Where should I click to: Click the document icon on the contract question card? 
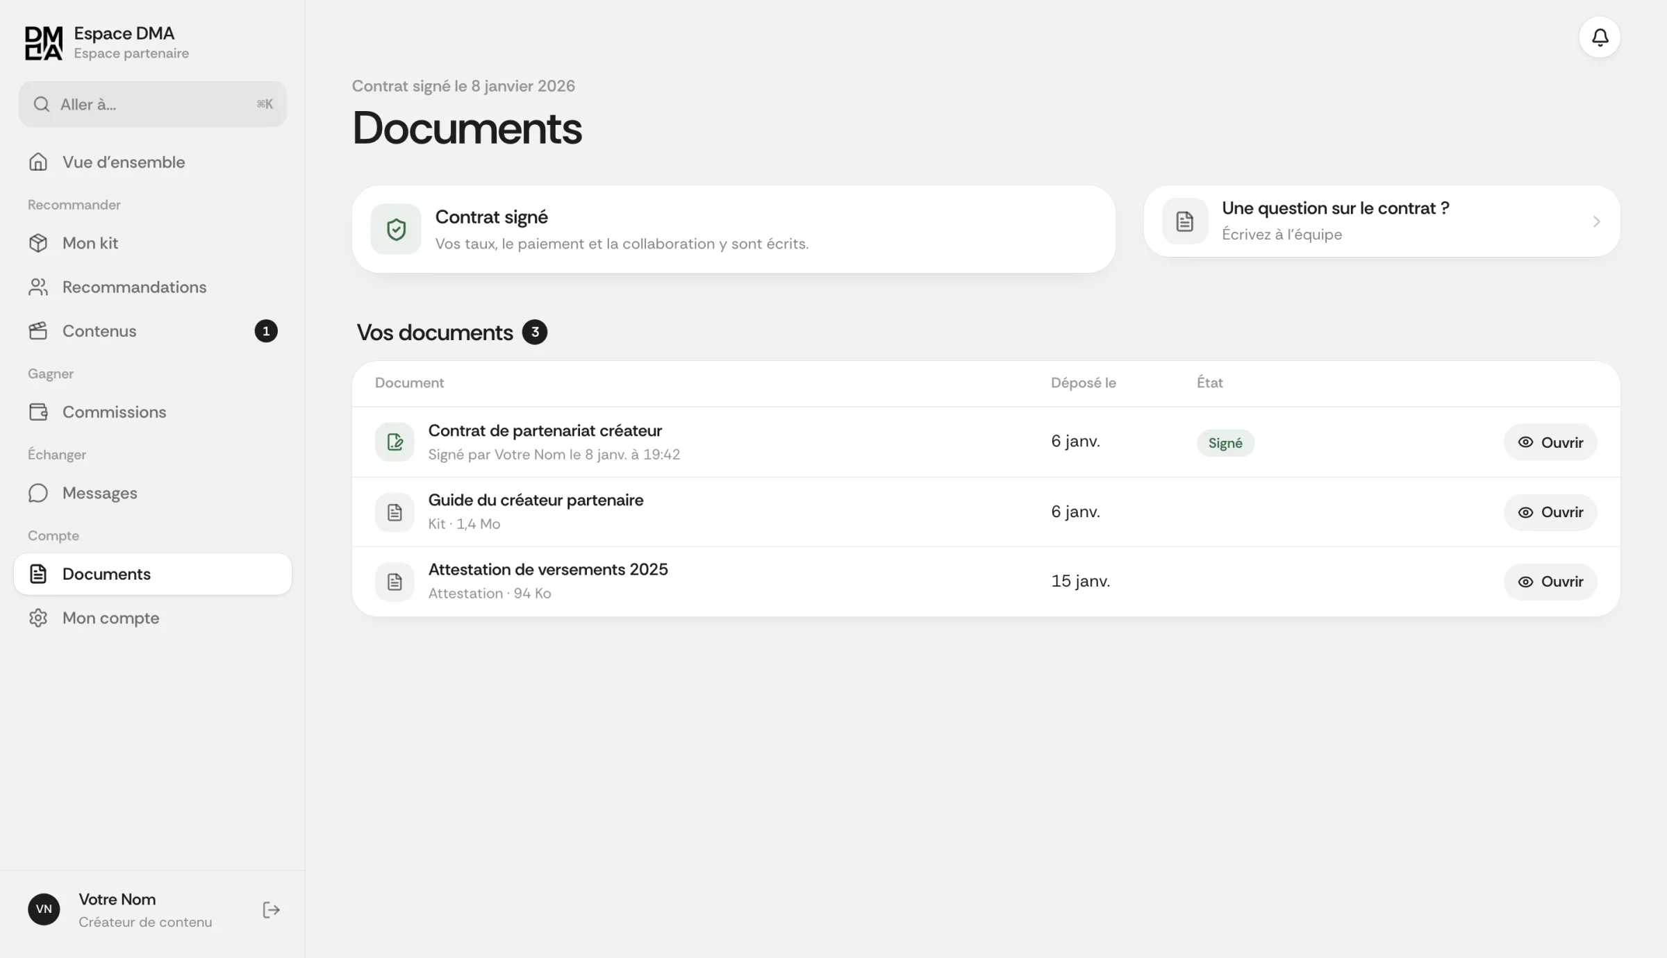click(x=1185, y=221)
